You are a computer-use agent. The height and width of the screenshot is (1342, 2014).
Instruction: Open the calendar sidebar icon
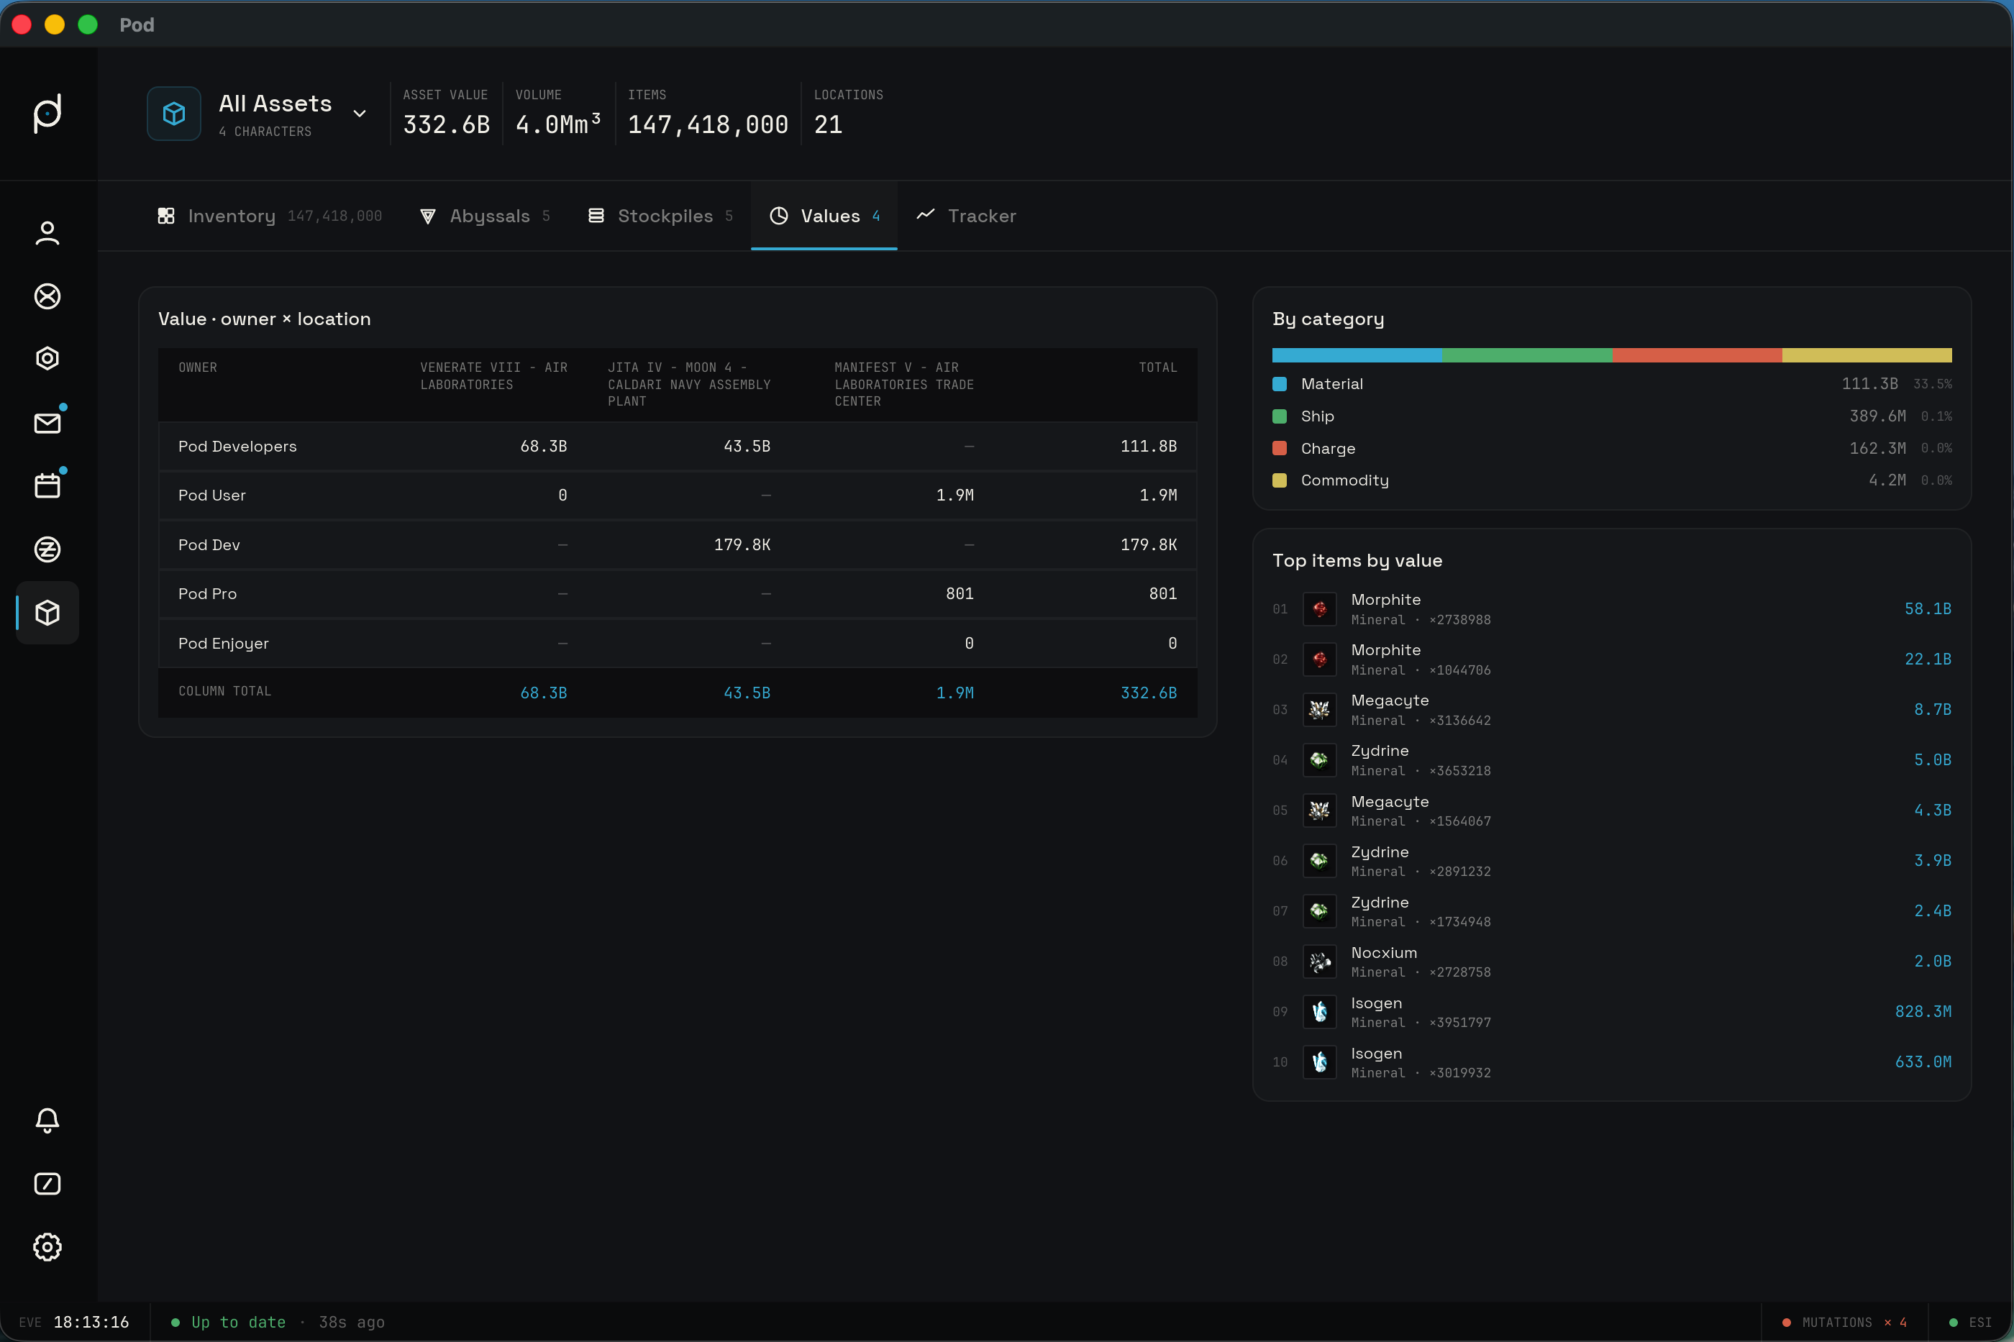tap(47, 486)
